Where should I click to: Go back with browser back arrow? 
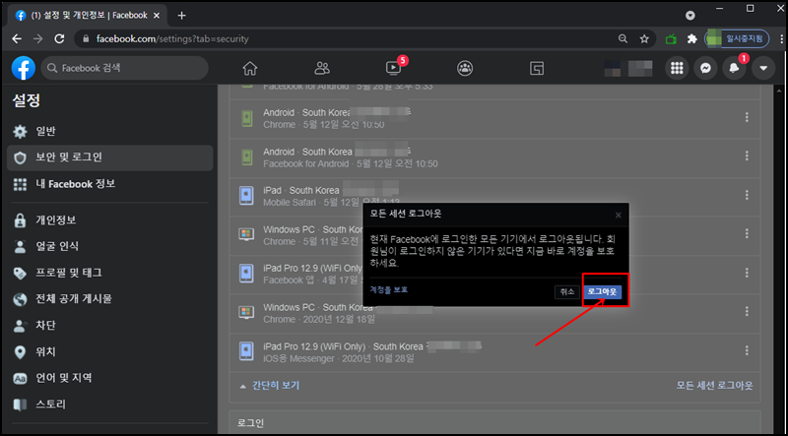(x=17, y=38)
